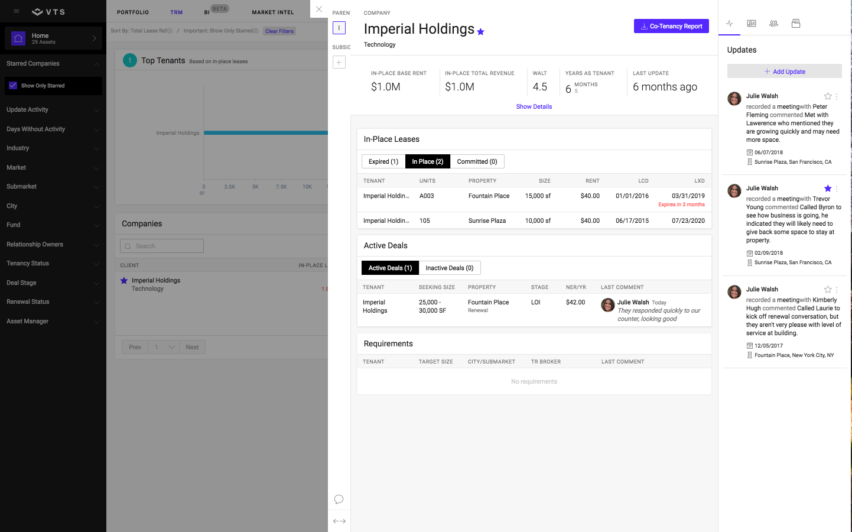
Task: Switch to Inactive Deals (0)
Action: tap(450, 268)
